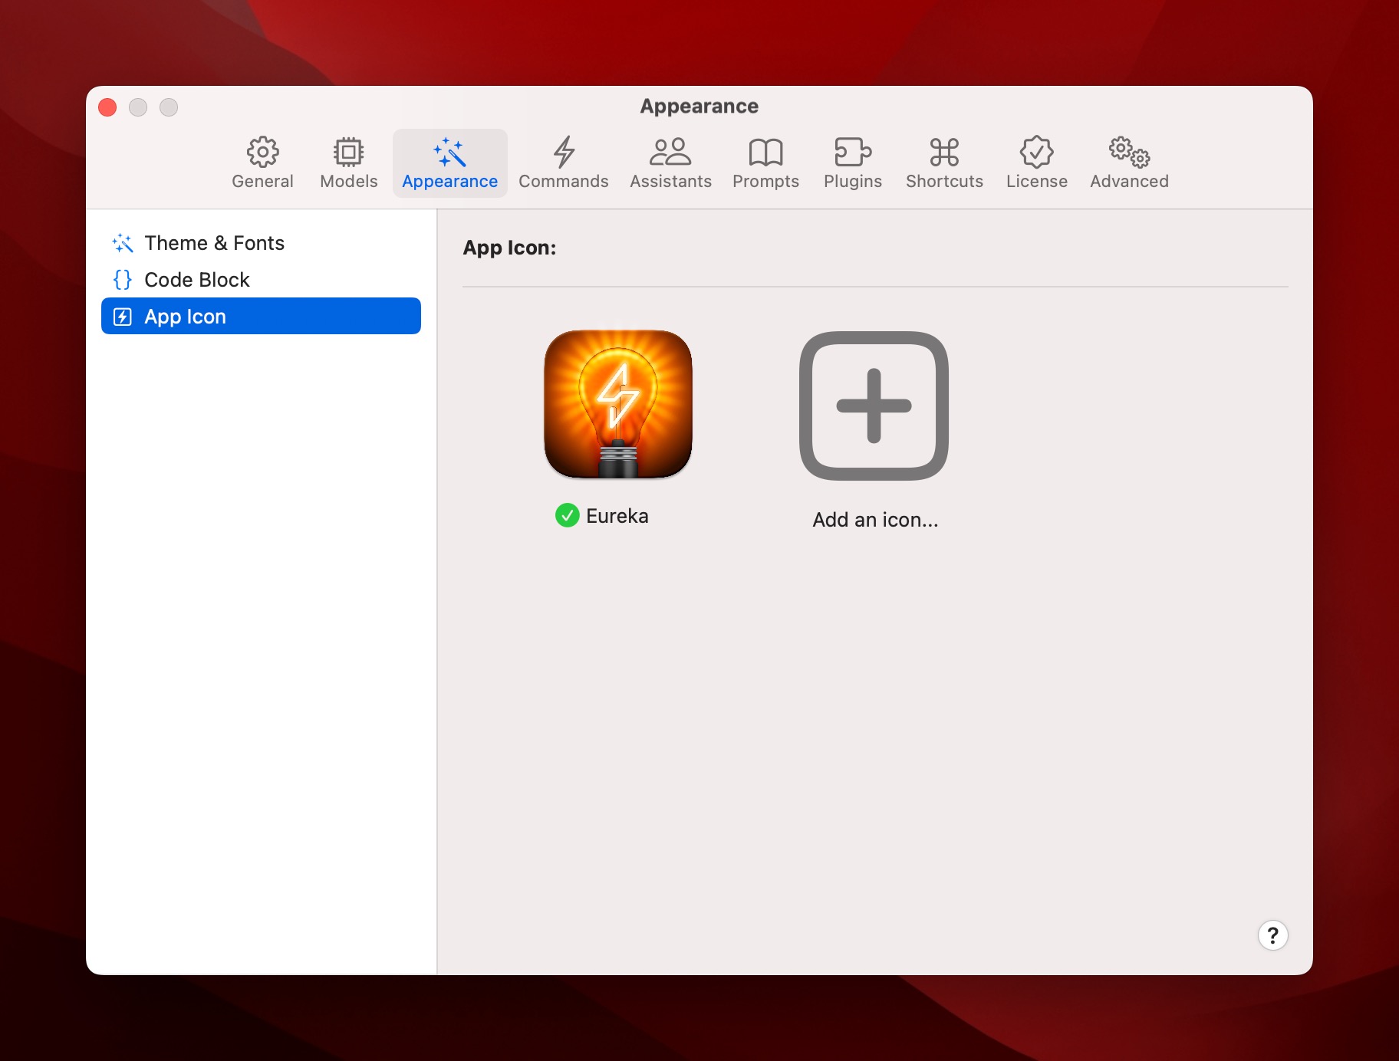
Task: Switch to the Models tab
Action: click(348, 163)
